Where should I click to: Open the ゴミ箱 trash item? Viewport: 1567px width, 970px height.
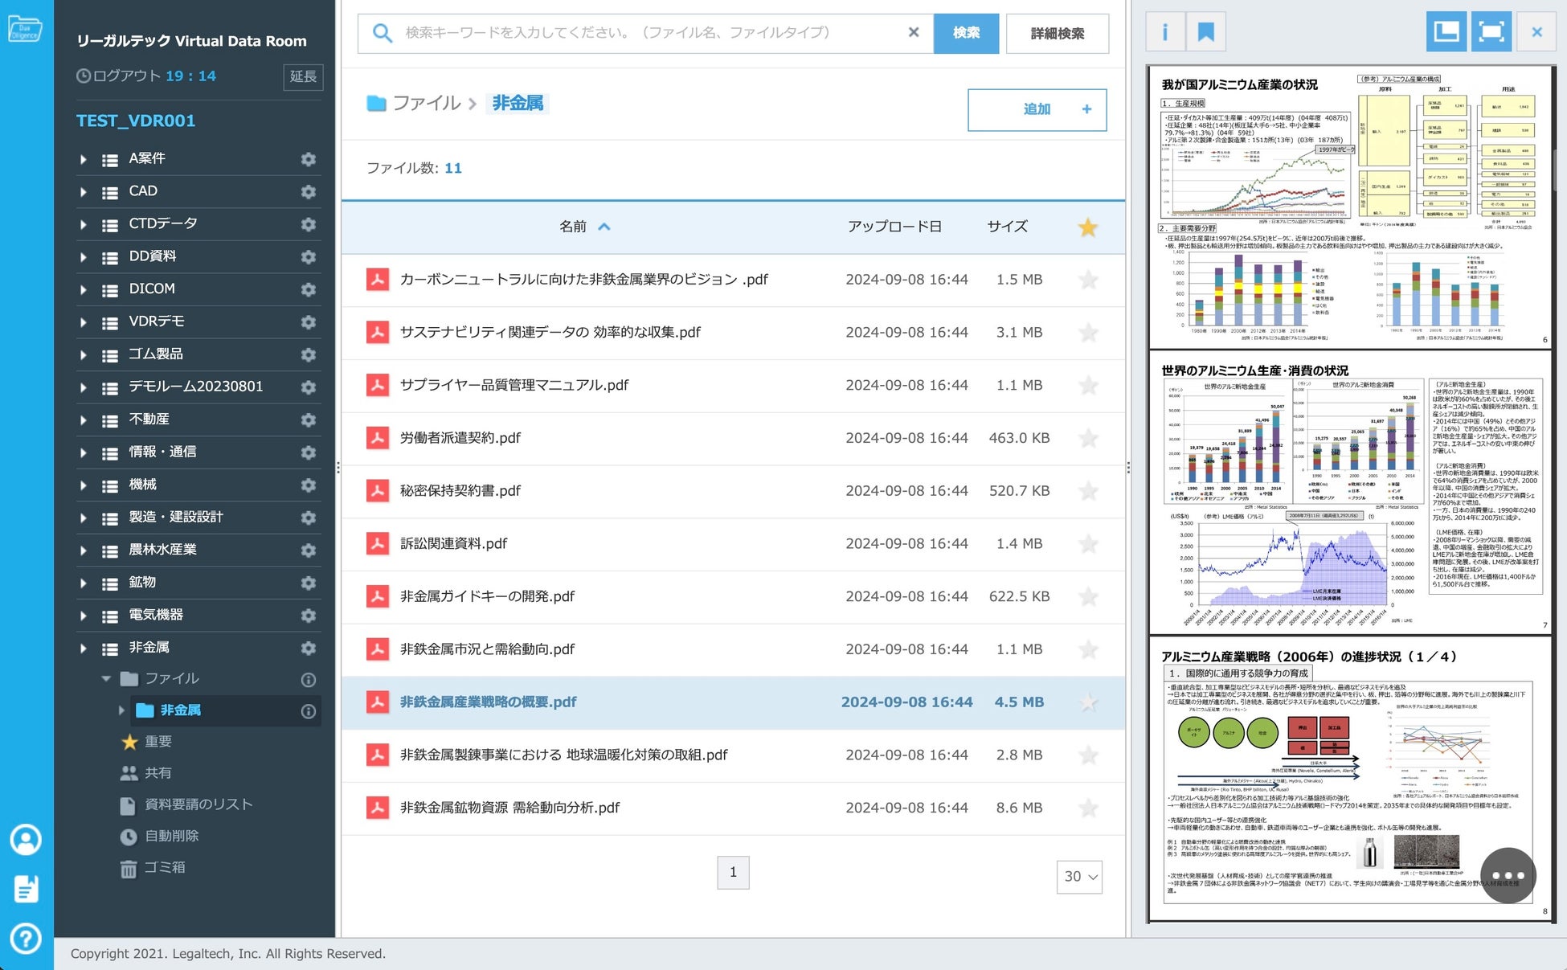(x=164, y=868)
